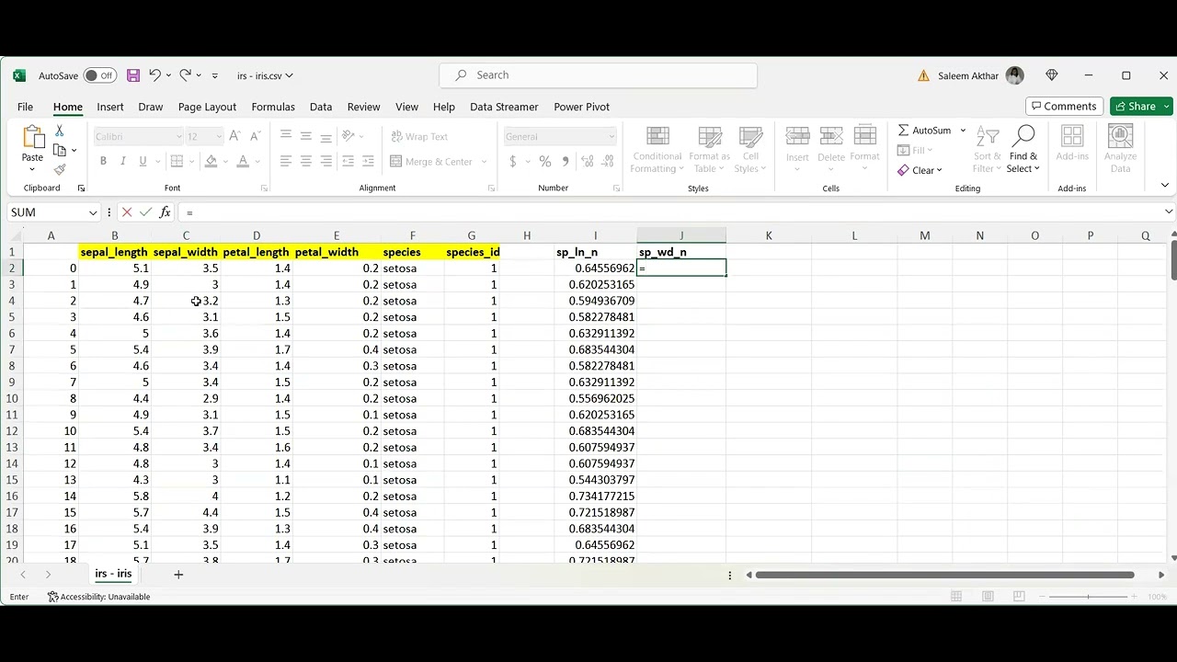Image resolution: width=1177 pixels, height=662 pixels.
Task: Click Format as Table icon
Action: (x=711, y=150)
